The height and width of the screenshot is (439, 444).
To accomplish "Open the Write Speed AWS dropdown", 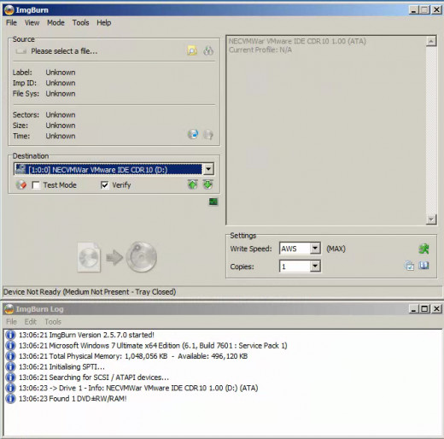I will (x=315, y=249).
